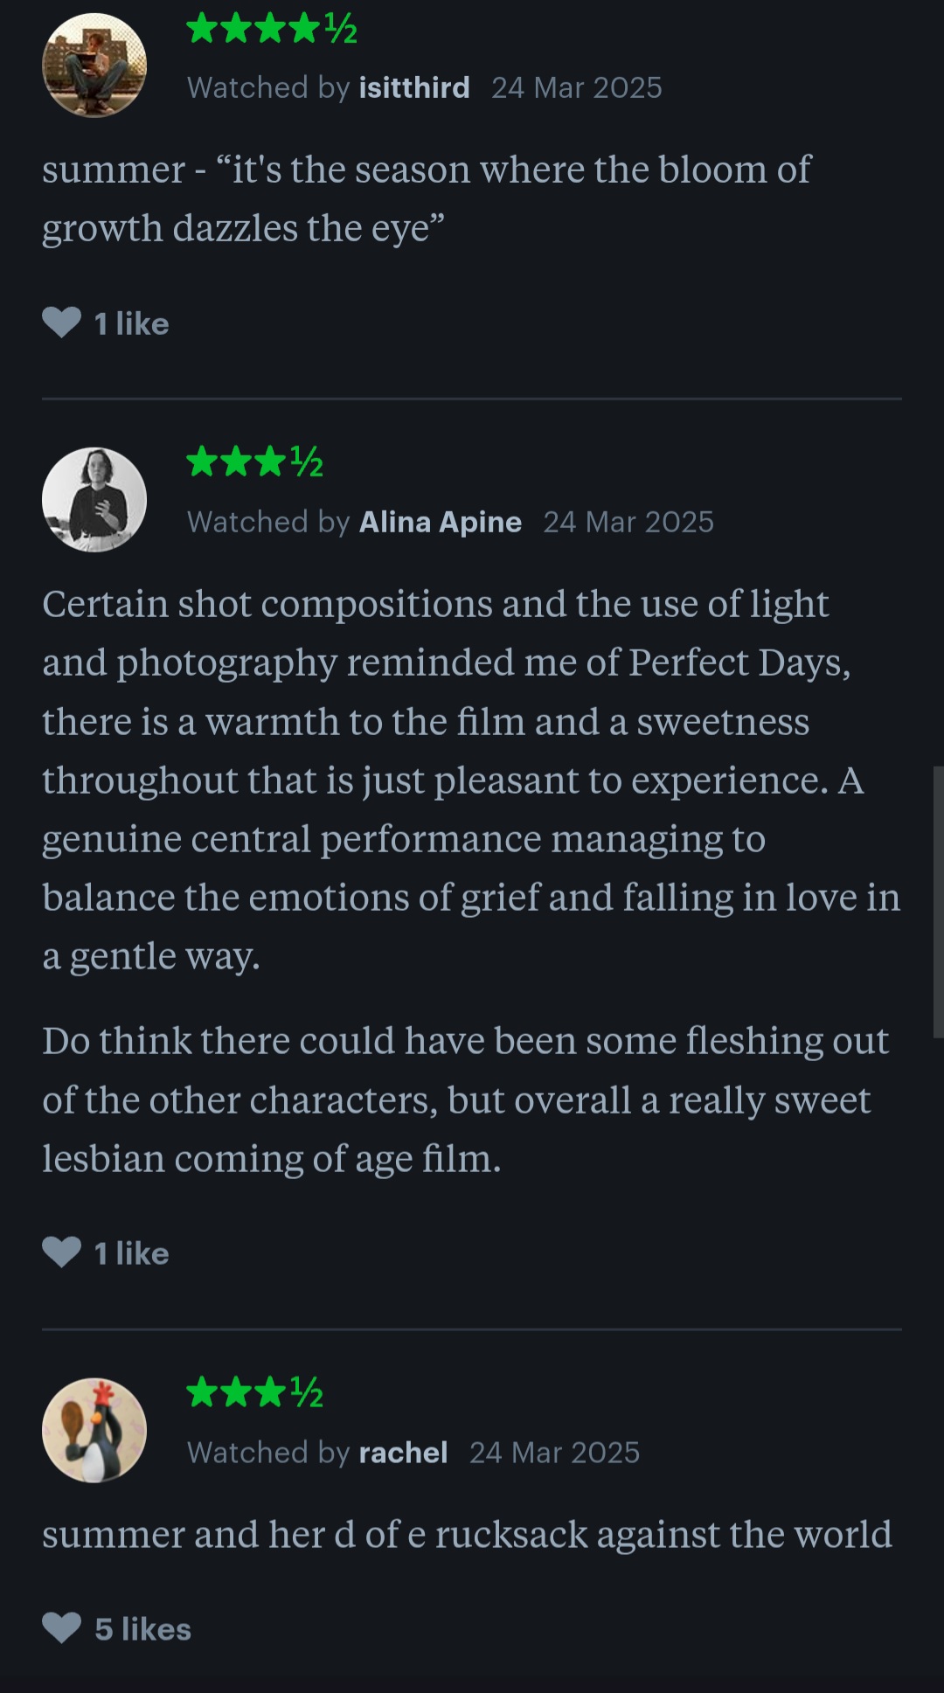Go to rachel's profile name link
Screen dimensions: 944x1693
point(403,1452)
